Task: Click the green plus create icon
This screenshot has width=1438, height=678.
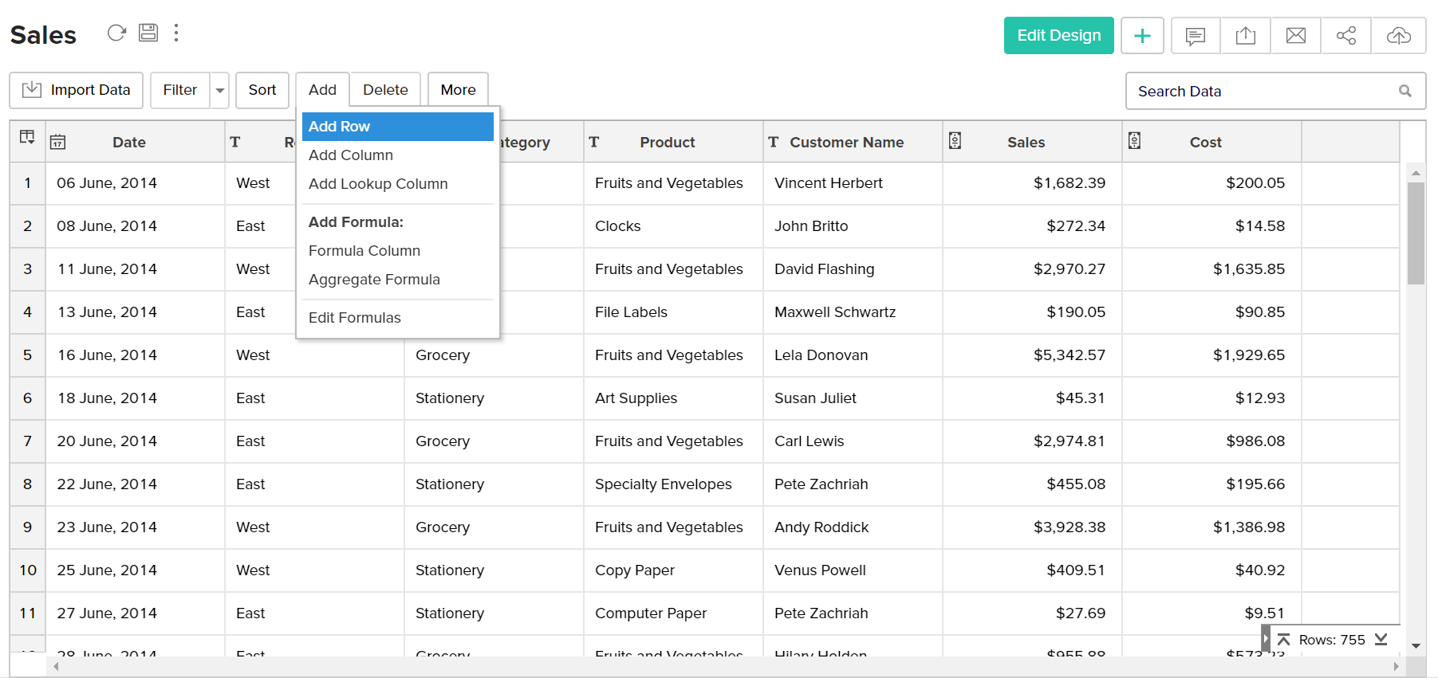Action: click(1142, 36)
